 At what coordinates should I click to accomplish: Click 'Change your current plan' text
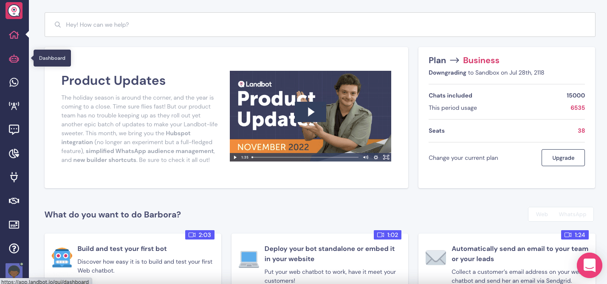pyautogui.click(x=463, y=158)
